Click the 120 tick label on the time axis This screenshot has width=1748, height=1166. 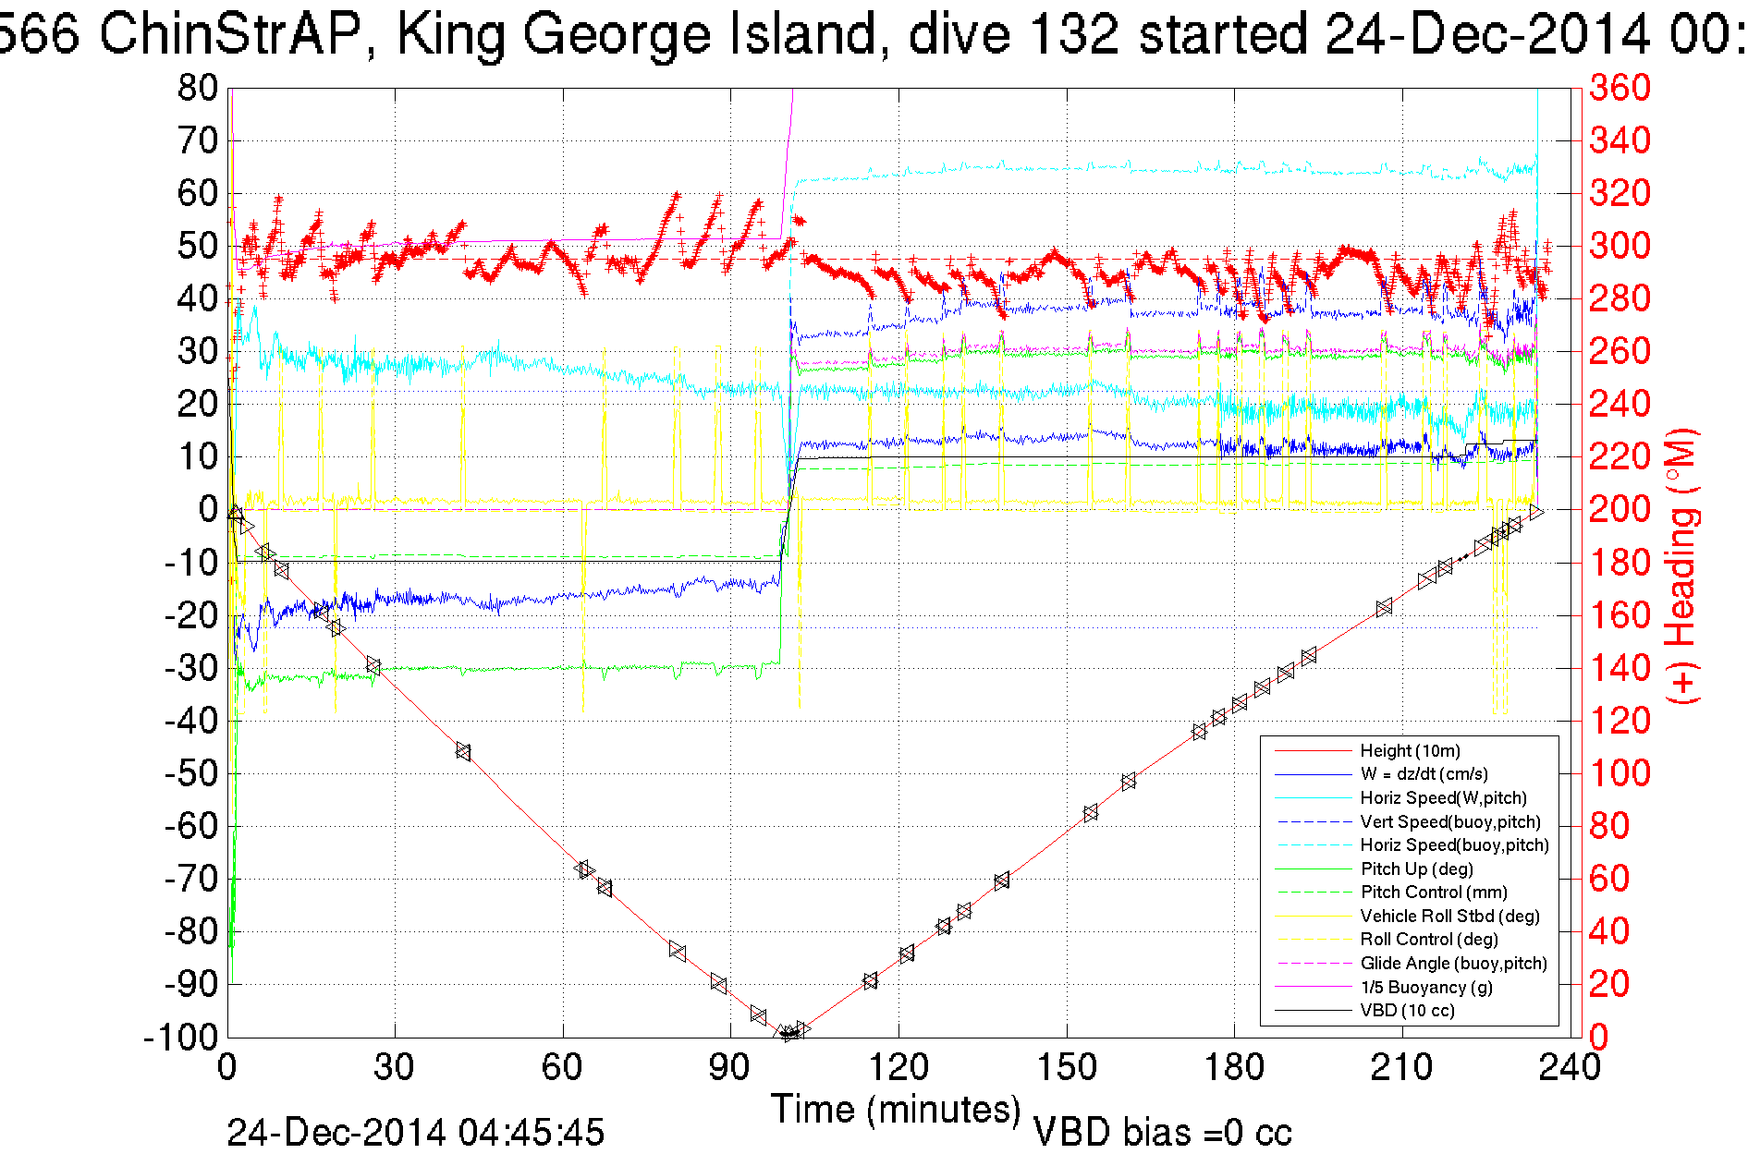click(x=898, y=1068)
